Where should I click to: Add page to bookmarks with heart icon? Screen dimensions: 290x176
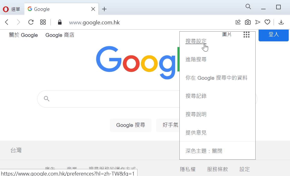pyautogui.click(x=267, y=22)
